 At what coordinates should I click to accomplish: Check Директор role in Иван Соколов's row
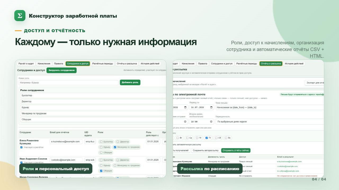pyautogui.click(x=118, y=160)
